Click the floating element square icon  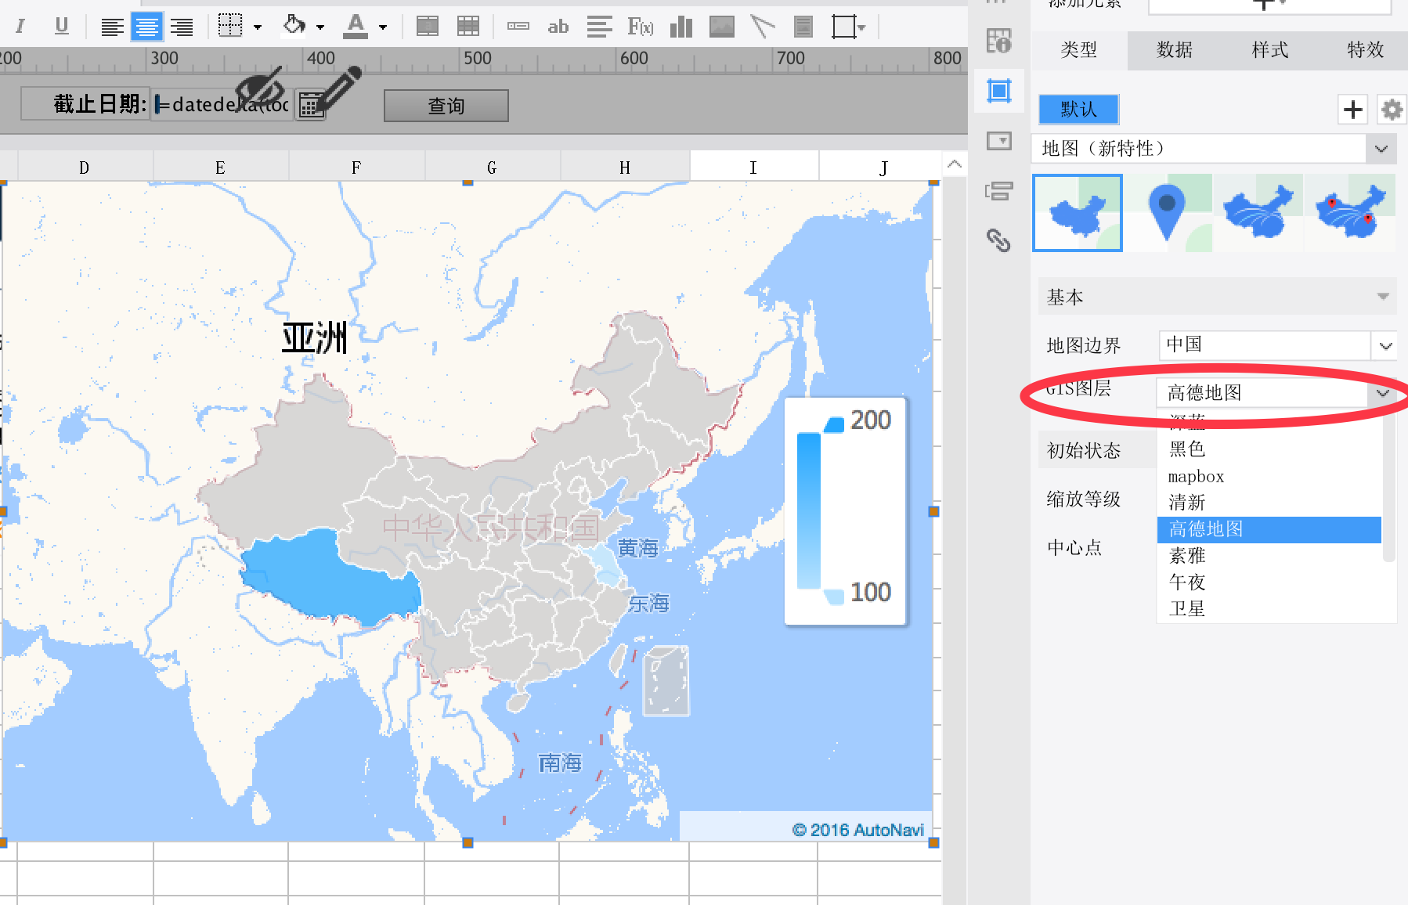coord(844,27)
